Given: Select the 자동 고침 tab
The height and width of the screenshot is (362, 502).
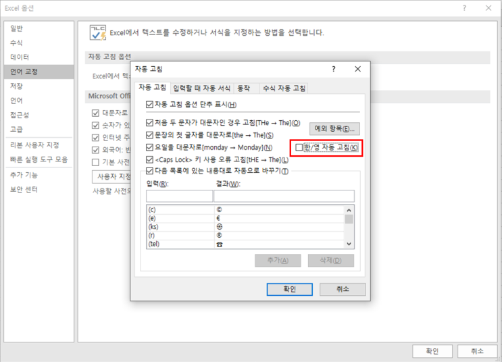Looking at the screenshot, I should pyautogui.click(x=153, y=88).
